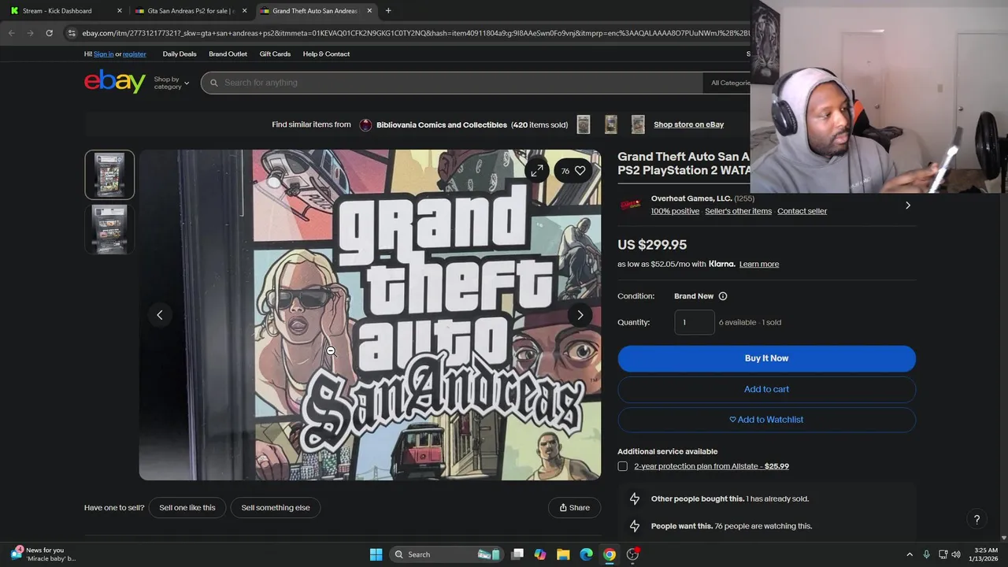Select the second listing photo thumbnail

(x=109, y=229)
